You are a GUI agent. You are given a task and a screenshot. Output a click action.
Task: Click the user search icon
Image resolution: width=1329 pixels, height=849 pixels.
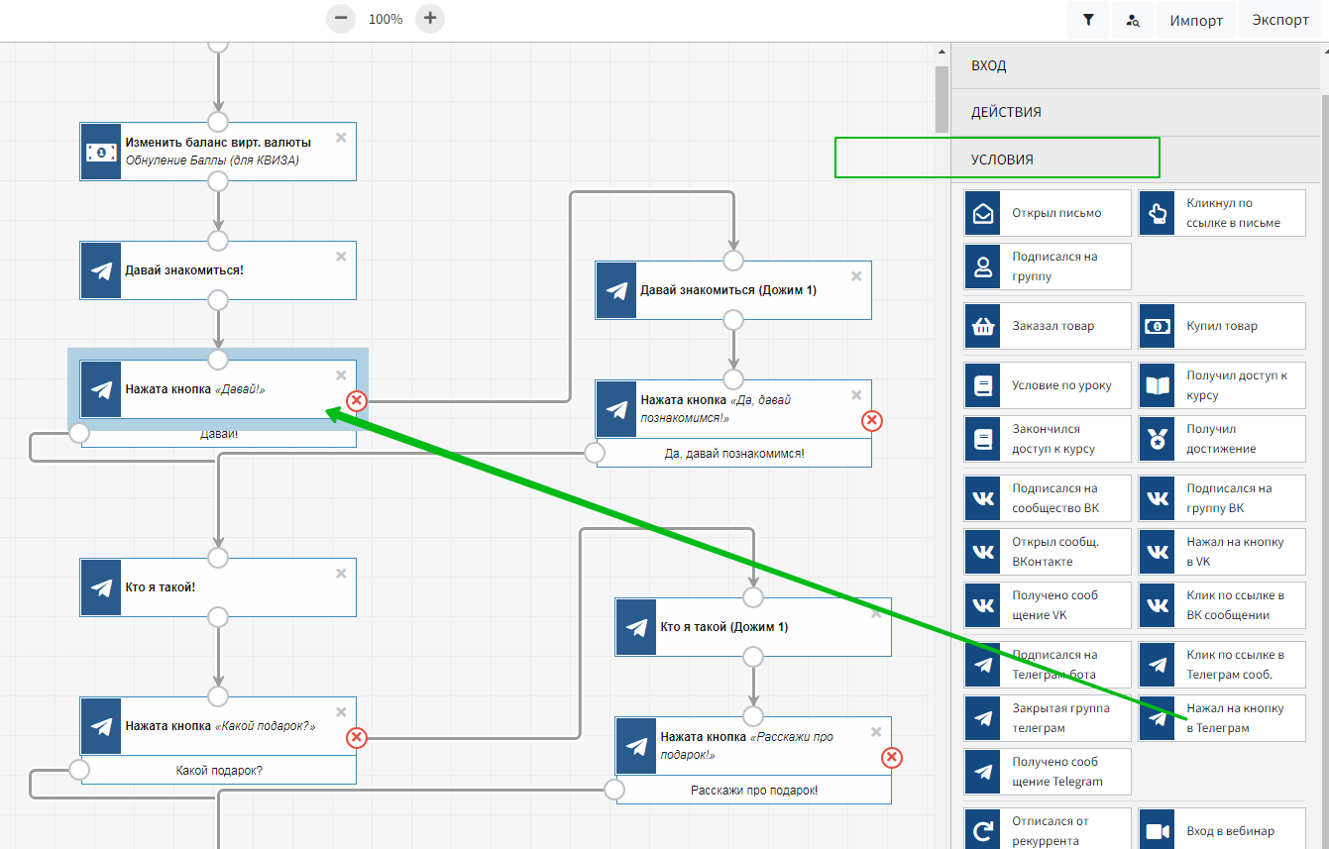(x=1133, y=20)
